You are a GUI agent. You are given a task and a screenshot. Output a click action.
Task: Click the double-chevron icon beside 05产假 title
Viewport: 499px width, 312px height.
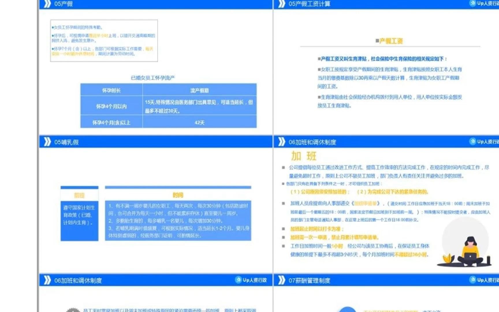click(x=47, y=4)
